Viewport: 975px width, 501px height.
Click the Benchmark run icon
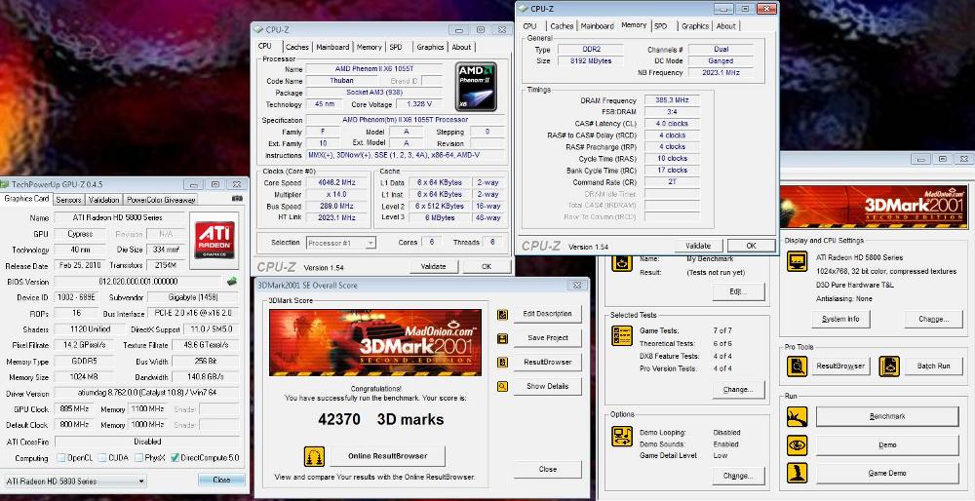(798, 416)
